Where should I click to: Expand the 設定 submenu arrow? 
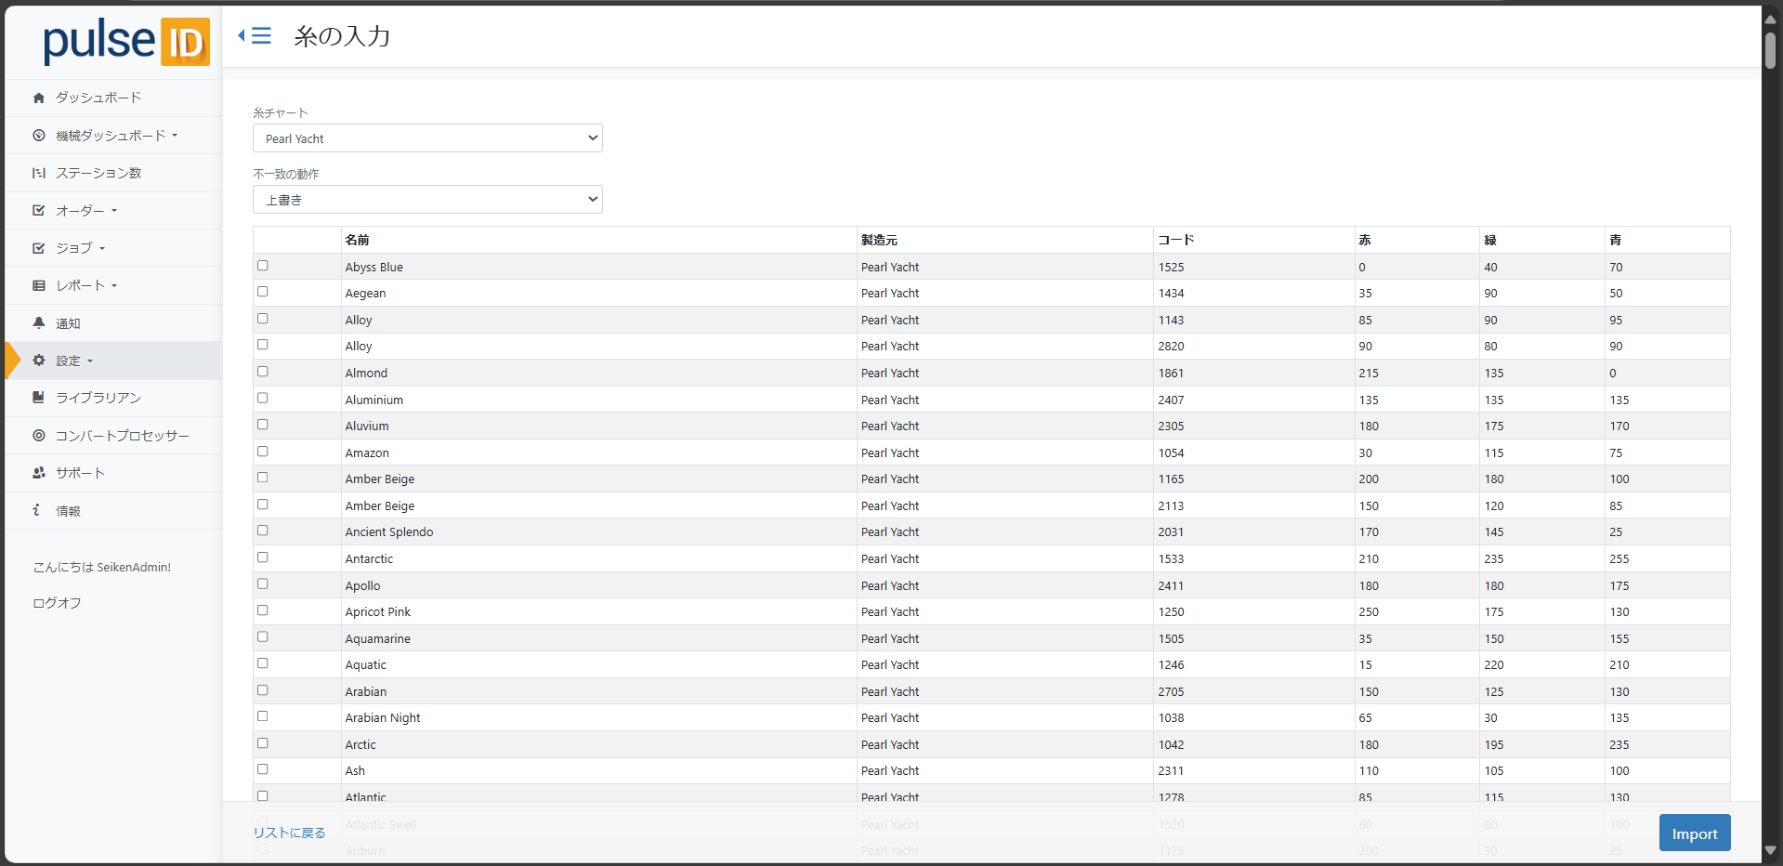90,361
